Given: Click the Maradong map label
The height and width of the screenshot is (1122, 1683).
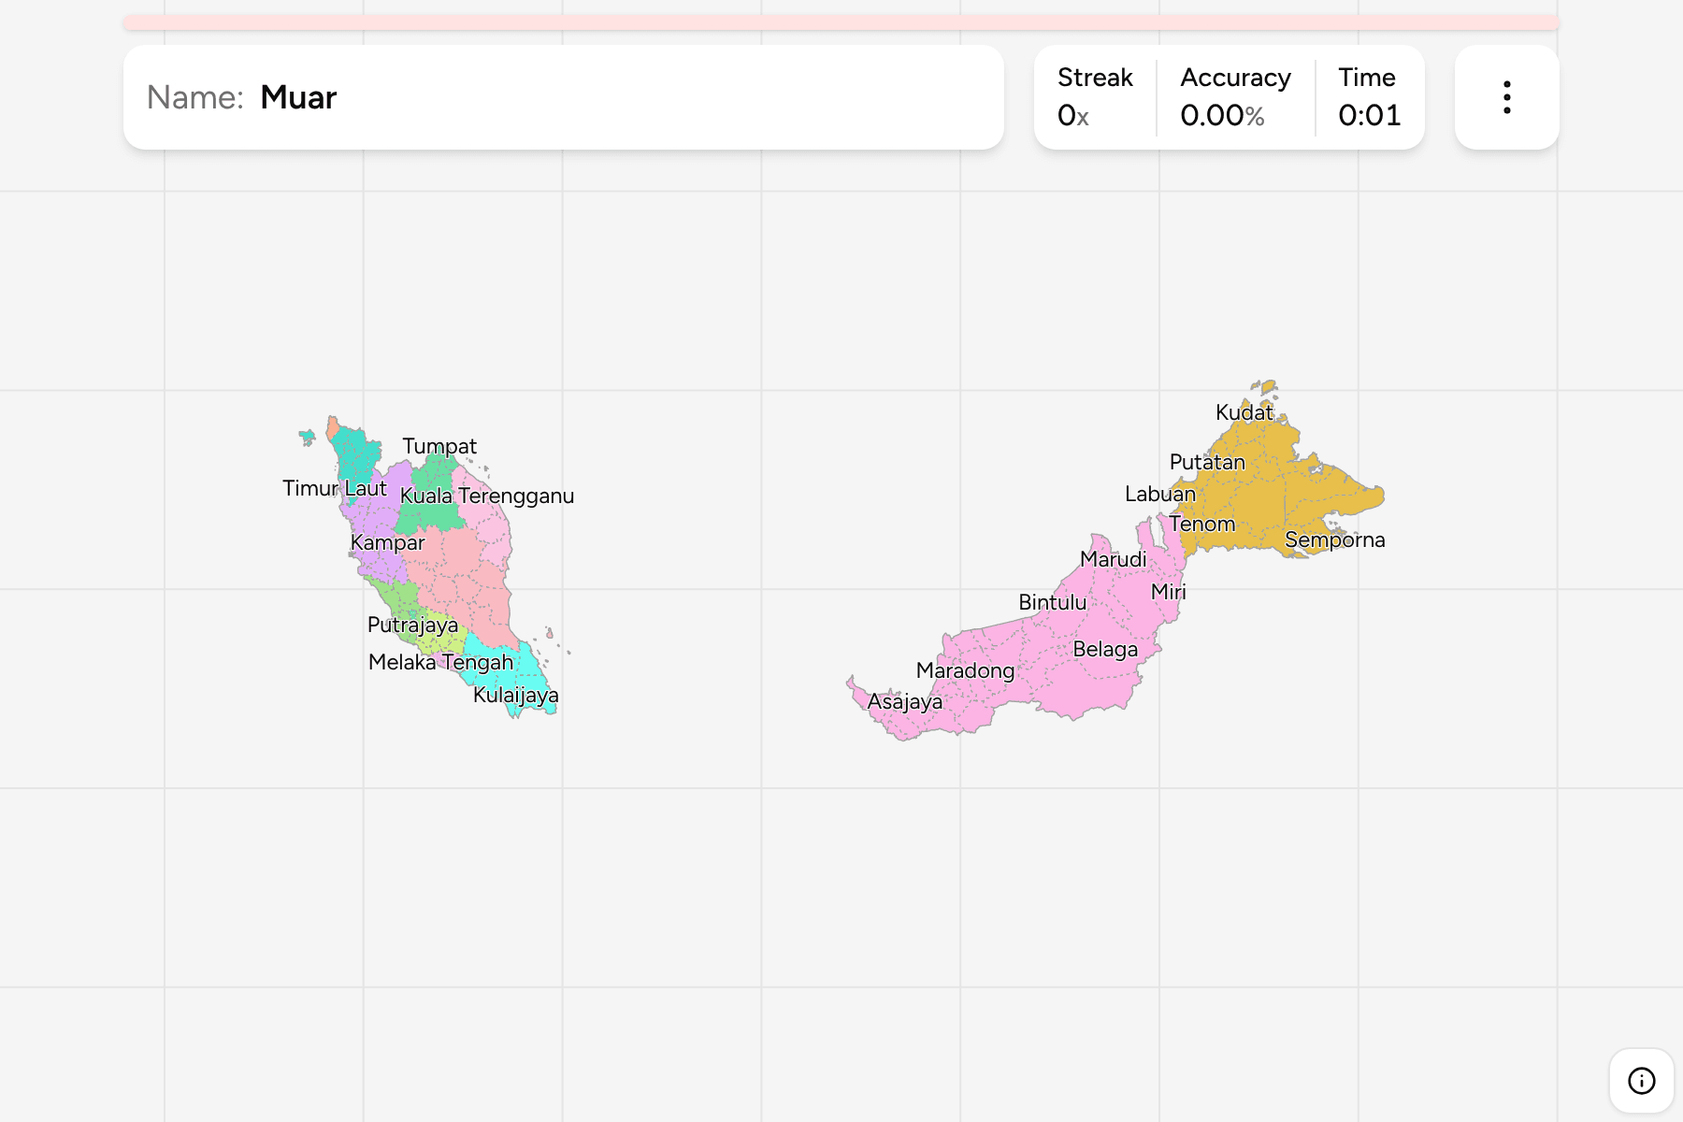Looking at the screenshot, I should pos(966,670).
